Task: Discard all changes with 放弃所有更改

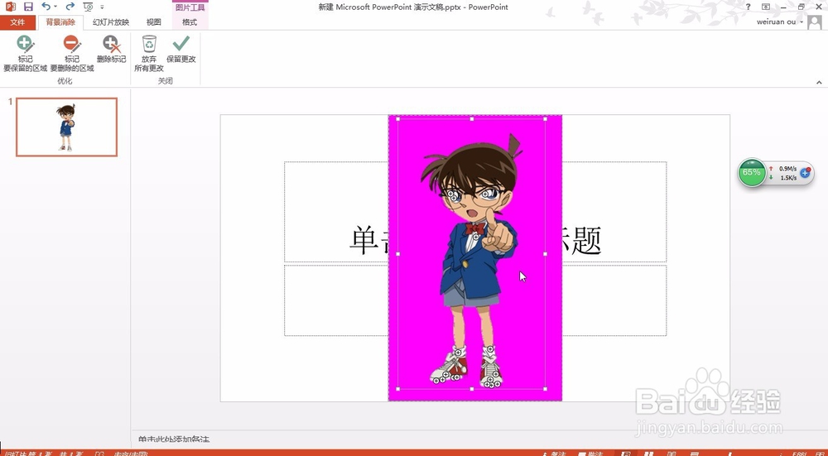Action: point(149,53)
